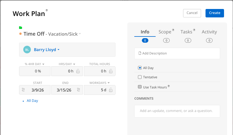
Task: Click the help icon next to Work Plan
Action: click(x=47, y=10)
